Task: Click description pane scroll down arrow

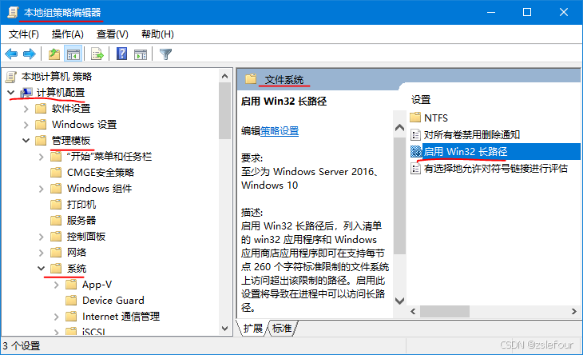Action: 399,301
